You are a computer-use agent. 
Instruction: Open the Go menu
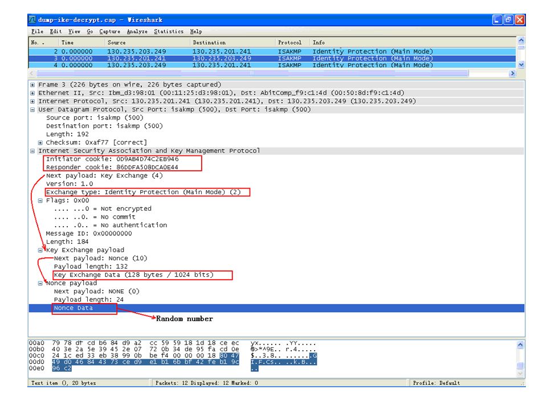[89, 31]
